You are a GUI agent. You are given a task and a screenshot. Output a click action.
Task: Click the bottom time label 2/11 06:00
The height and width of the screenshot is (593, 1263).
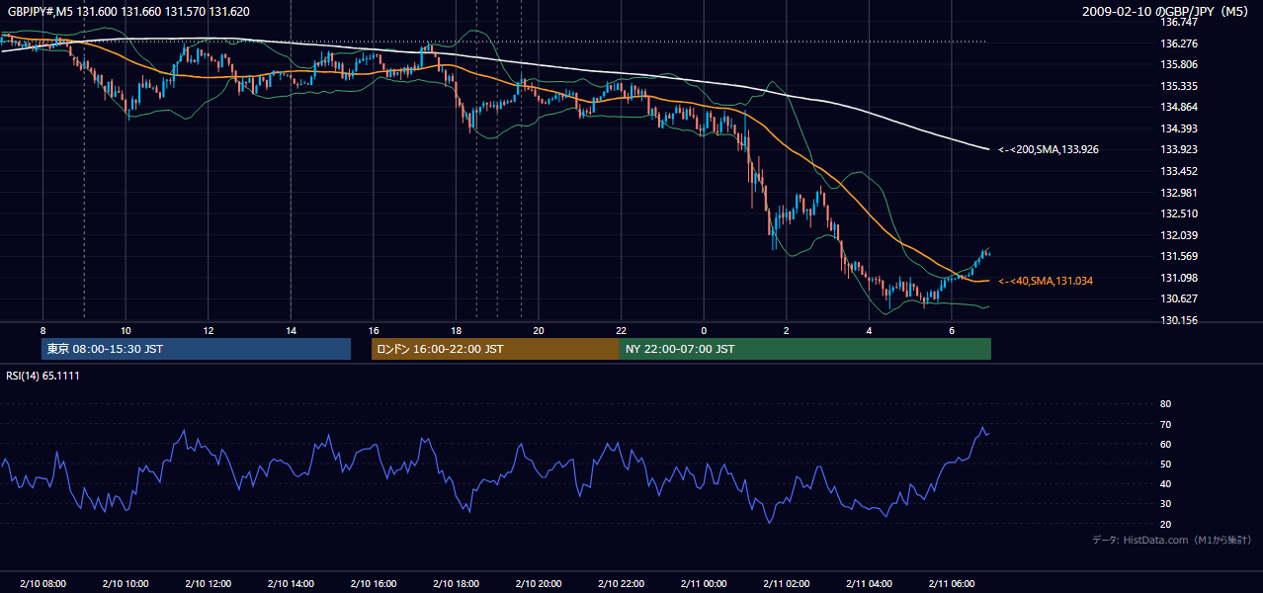tap(951, 584)
